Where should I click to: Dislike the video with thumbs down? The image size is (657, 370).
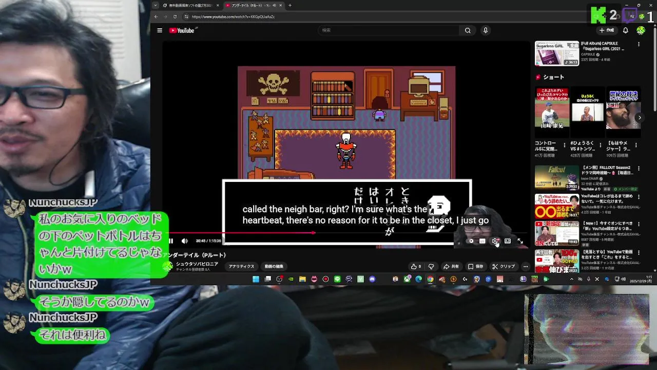431,266
